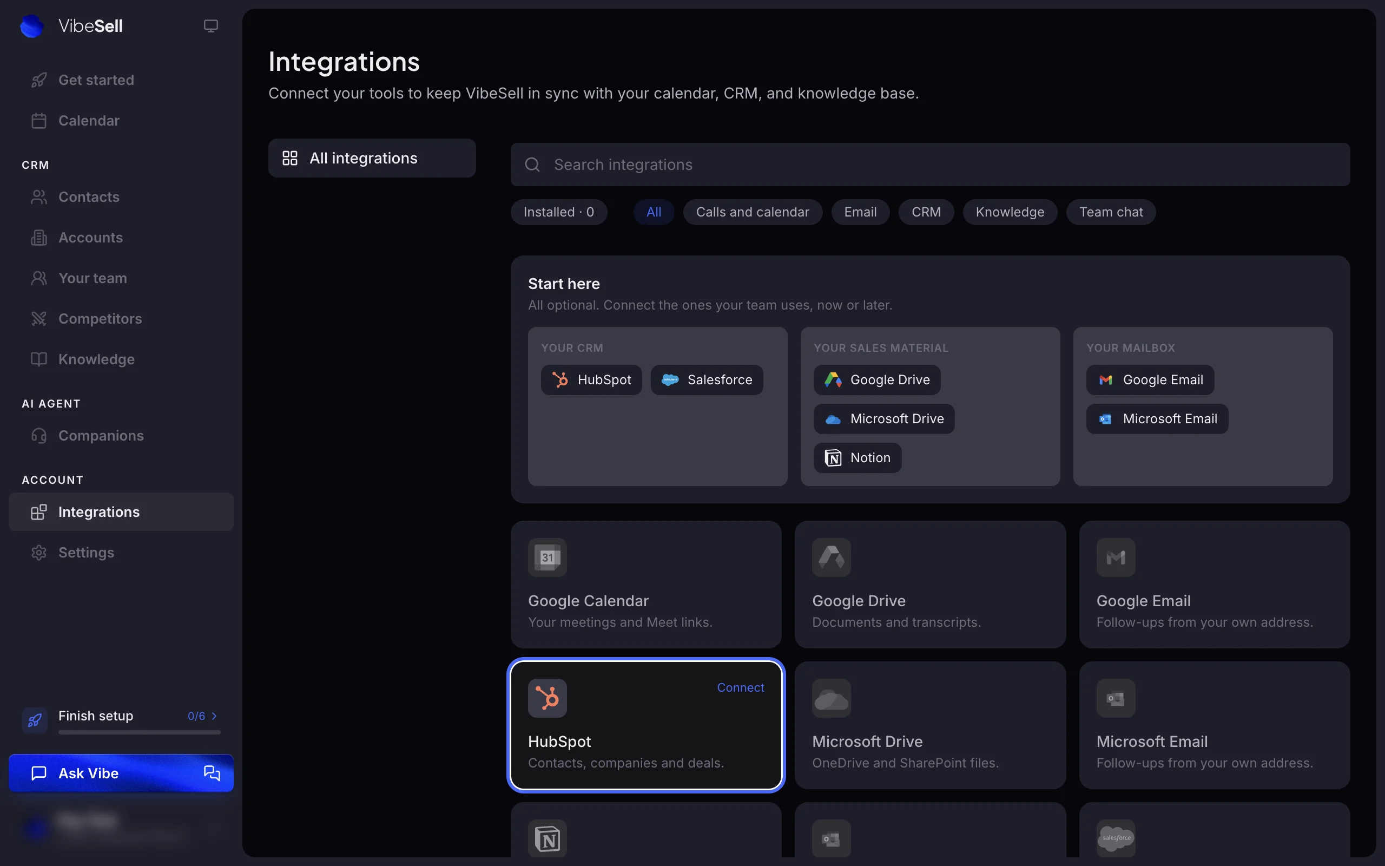This screenshot has height=866, width=1385.
Task: Click the HubSpot card icon
Action: coord(547,698)
